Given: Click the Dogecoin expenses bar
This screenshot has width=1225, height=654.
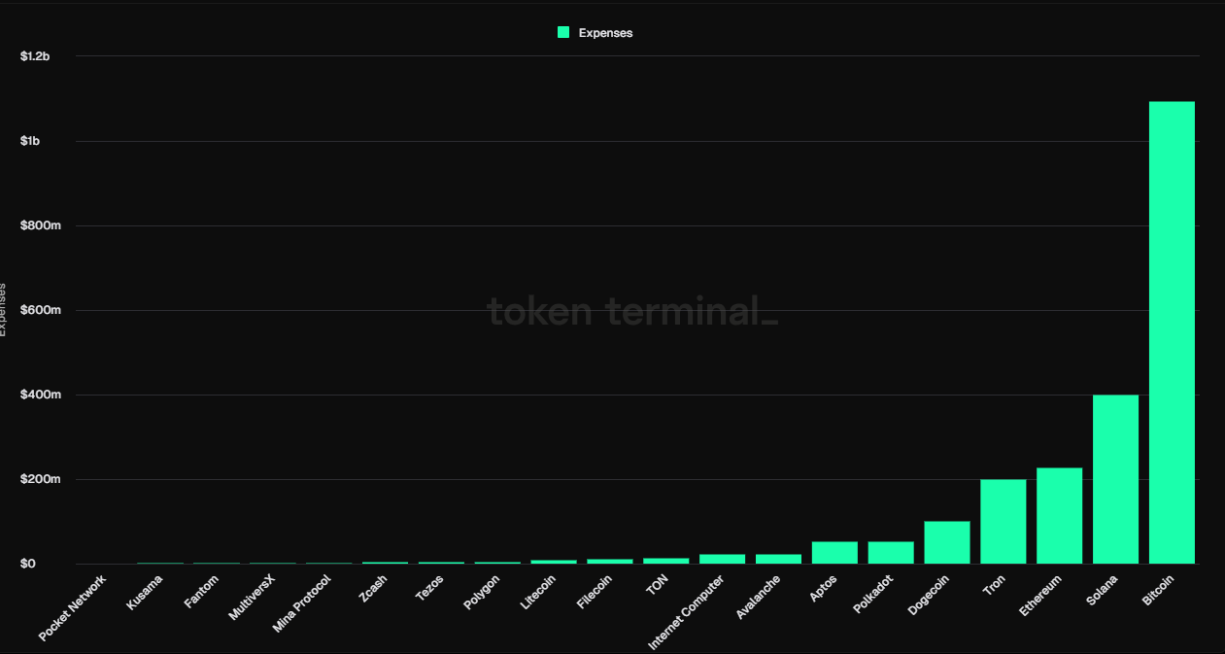Looking at the screenshot, I should 947,542.
